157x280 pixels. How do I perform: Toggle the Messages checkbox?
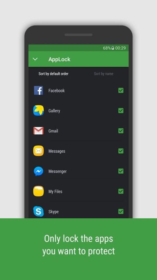[121, 151]
